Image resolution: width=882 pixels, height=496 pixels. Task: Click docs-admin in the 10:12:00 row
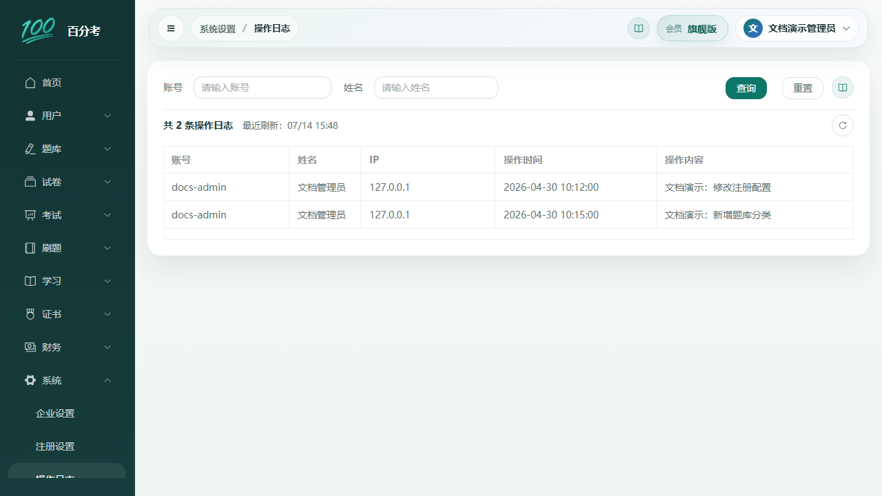coord(199,187)
